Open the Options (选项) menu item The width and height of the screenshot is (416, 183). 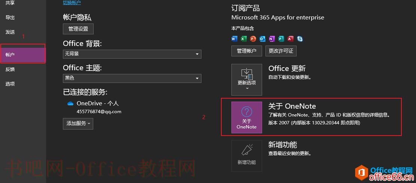[10, 84]
